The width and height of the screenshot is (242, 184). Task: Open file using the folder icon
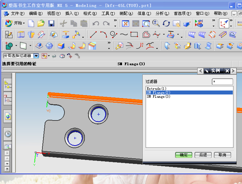[x=41, y=23]
